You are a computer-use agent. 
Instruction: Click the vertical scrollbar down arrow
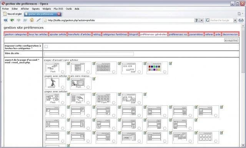[x=243, y=145]
